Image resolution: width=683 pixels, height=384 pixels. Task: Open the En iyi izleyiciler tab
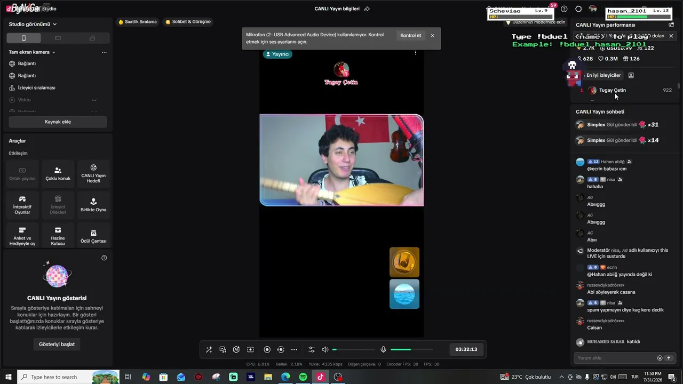[x=603, y=75]
